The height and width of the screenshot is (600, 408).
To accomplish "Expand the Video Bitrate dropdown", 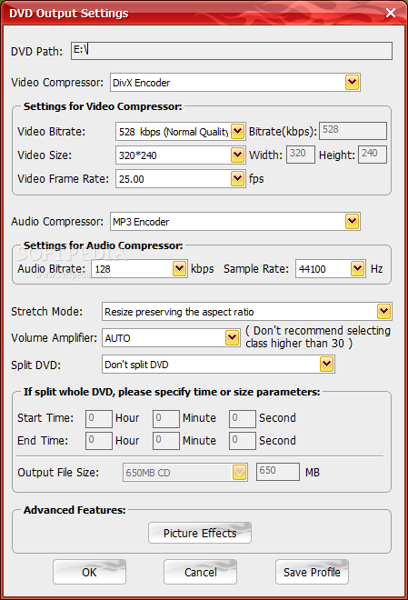I will (181, 132).
